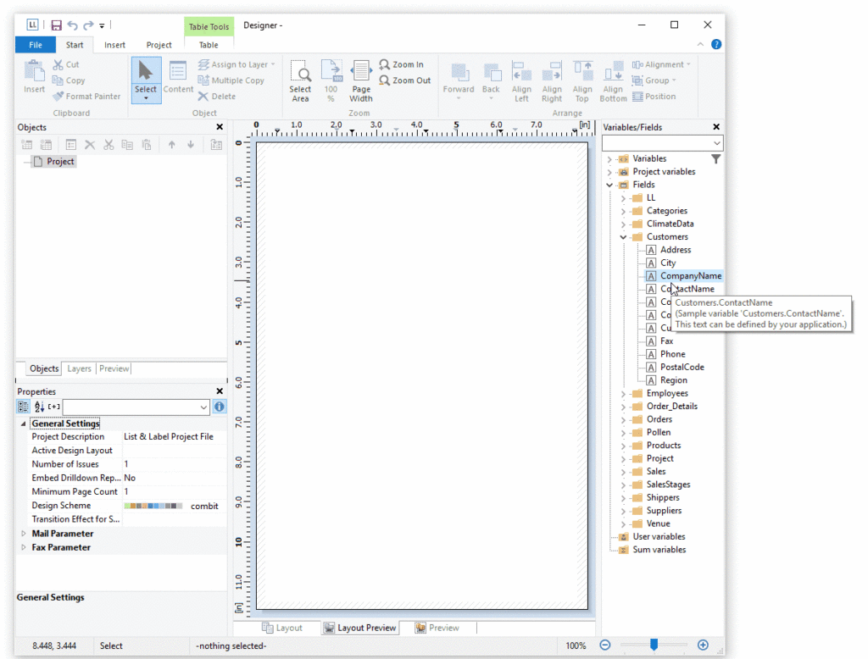Image resolution: width=868 pixels, height=659 pixels.
Task: Fit the page to Page Width
Action: pyautogui.click(x=361, y=81)
